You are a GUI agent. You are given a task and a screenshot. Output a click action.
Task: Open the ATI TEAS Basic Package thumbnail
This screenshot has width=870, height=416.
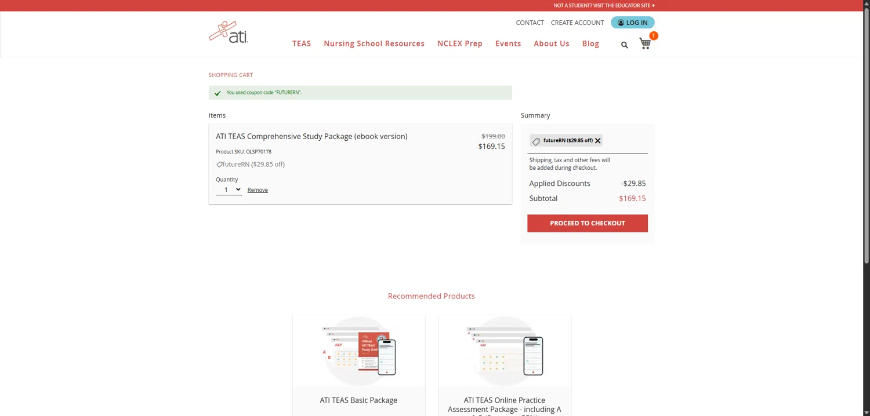click(x=359, y=351)
